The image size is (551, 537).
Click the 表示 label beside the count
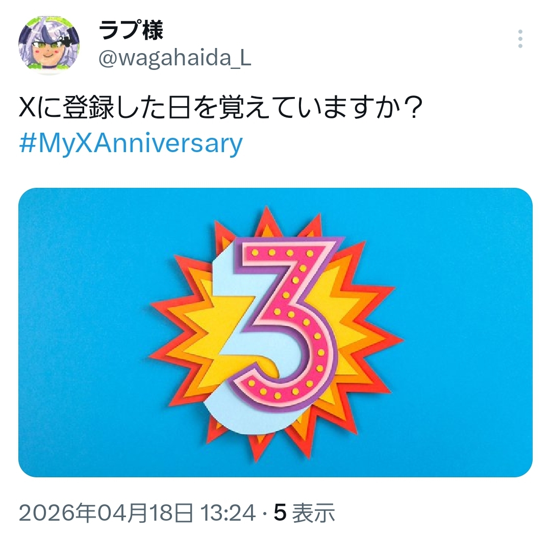(313, 512)
